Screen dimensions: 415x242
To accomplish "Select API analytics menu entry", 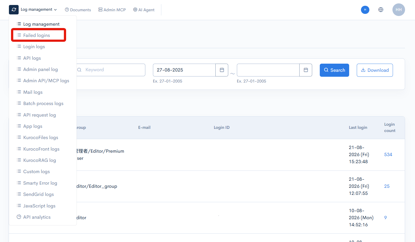I will point(34,217).
